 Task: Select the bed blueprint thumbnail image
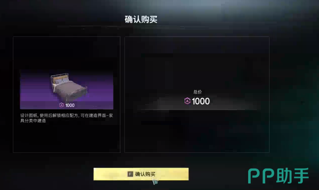[67, 90]
